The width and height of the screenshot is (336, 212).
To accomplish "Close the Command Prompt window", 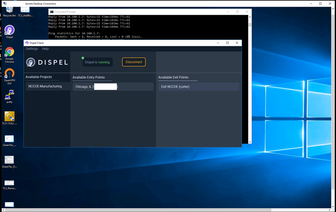I will (247, 12).
